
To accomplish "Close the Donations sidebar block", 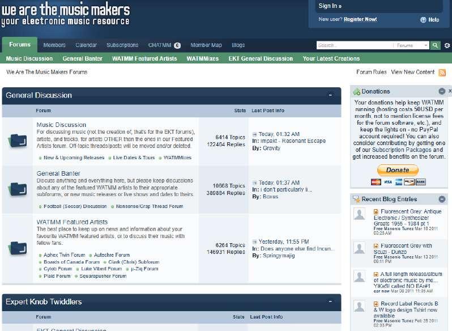I will [450, 91].
